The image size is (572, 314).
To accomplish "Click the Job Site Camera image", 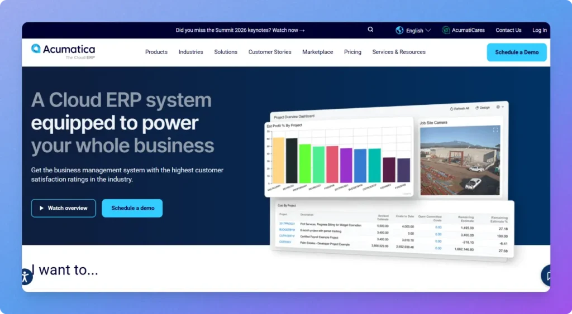I will coord(460,161).
